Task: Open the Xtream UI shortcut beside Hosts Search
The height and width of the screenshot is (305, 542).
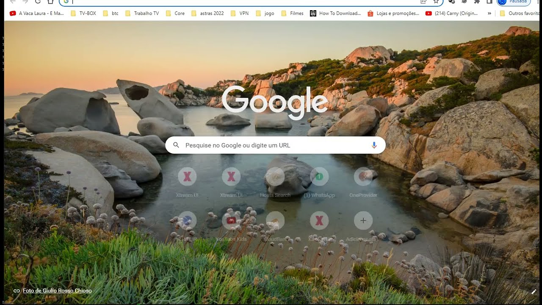Action: coord(231,182)
